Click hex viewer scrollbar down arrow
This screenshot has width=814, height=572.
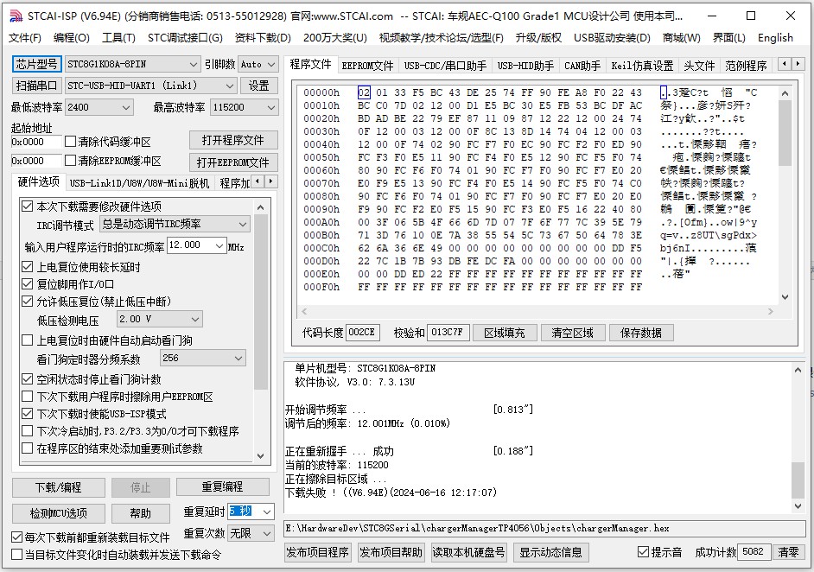pos(785,297)
